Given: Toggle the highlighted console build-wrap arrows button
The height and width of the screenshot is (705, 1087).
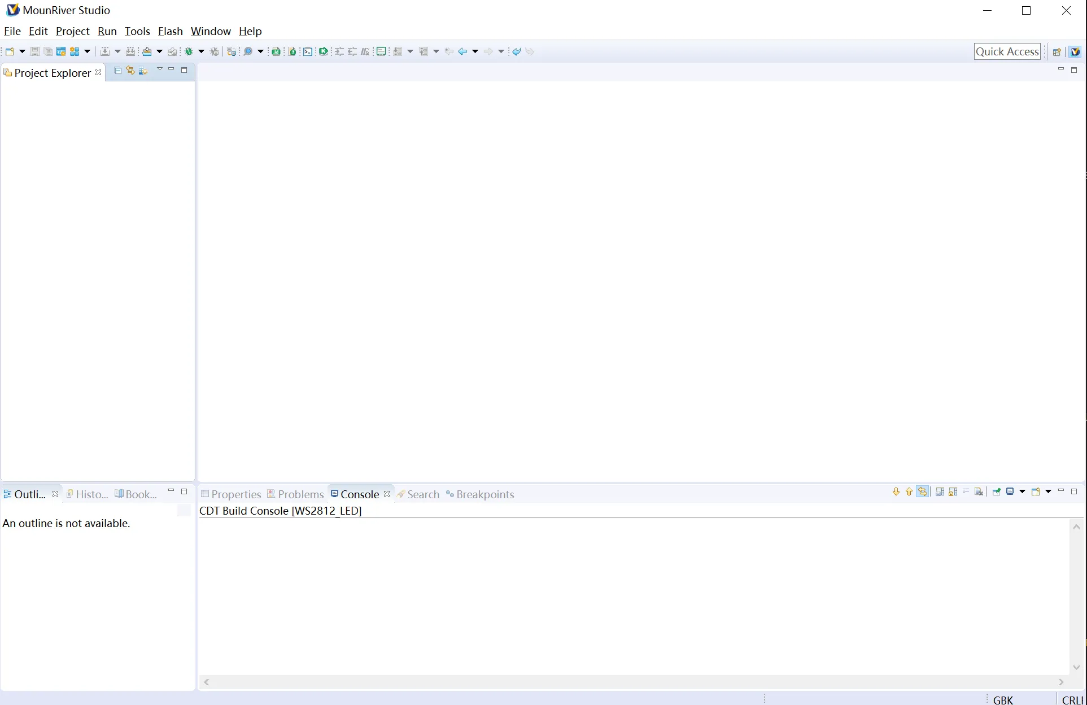Looking at the screenshot, I should (923, 492).
